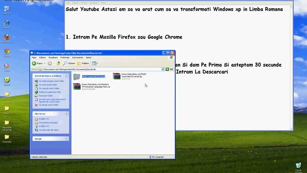Click Se trimit prin poştă electronică fişierele link
The width and height of the screenshot is (307, 173).
[52, 100]
